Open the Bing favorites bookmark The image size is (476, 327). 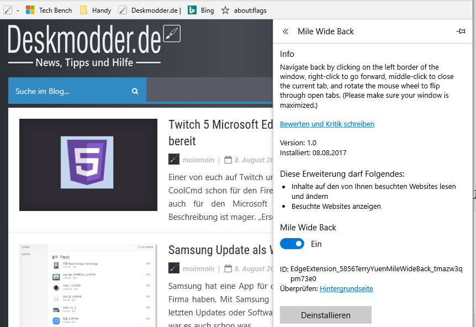pyautogui.click(x=201, y=10)
